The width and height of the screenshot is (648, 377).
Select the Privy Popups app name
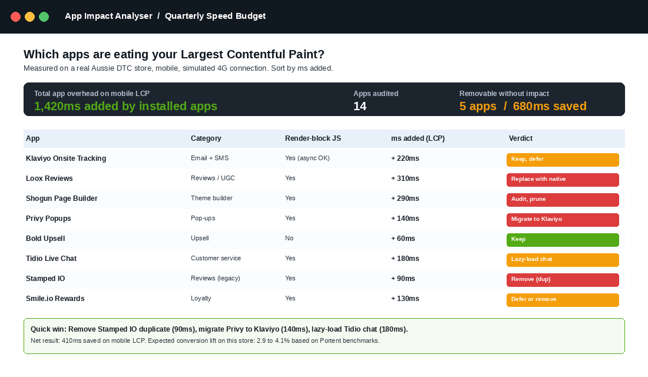point(48,219)
